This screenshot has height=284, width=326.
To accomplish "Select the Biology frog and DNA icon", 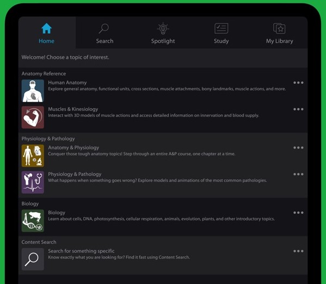I will 33,220.
